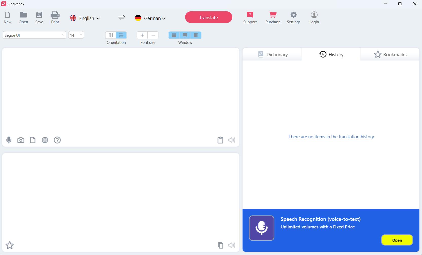Image resolution: width=422 pixels, height=255 pixels.
Task: Open help with the question mark icon
Action: coord(57,140)
